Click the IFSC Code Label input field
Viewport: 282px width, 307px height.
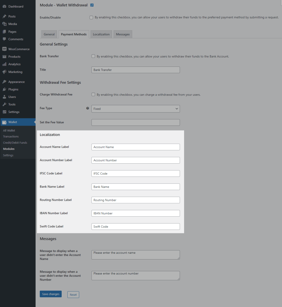135,174
